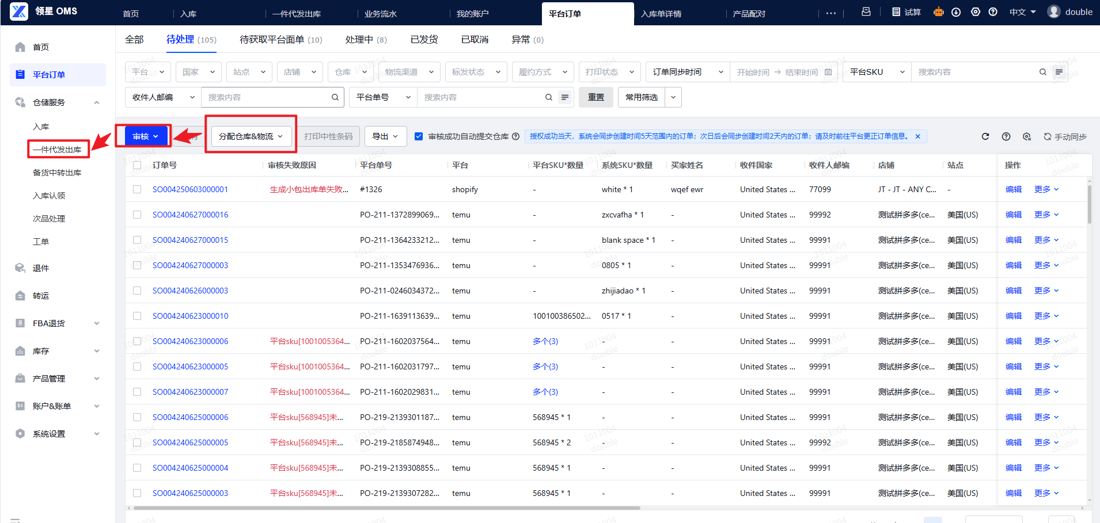
Task: Toggle the select-all checkbox in table header
Action: 137,165
